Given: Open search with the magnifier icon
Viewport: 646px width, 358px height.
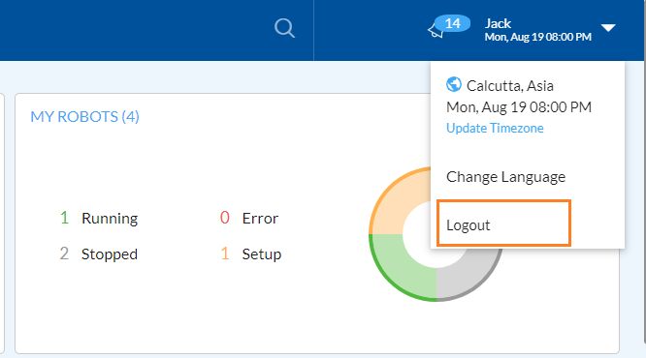Looking at the screenshot, I should pyautogui.click(x=284, y=28).
